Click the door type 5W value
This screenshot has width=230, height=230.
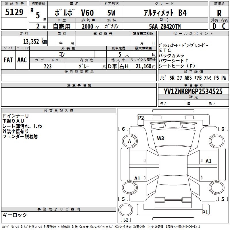[111, 13]
